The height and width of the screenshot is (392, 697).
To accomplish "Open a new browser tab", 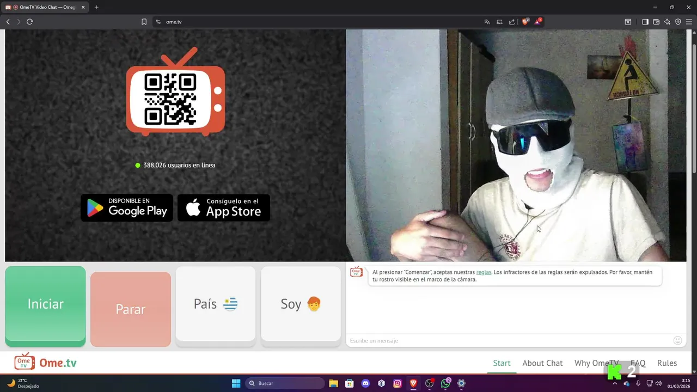I will (96, 7).
